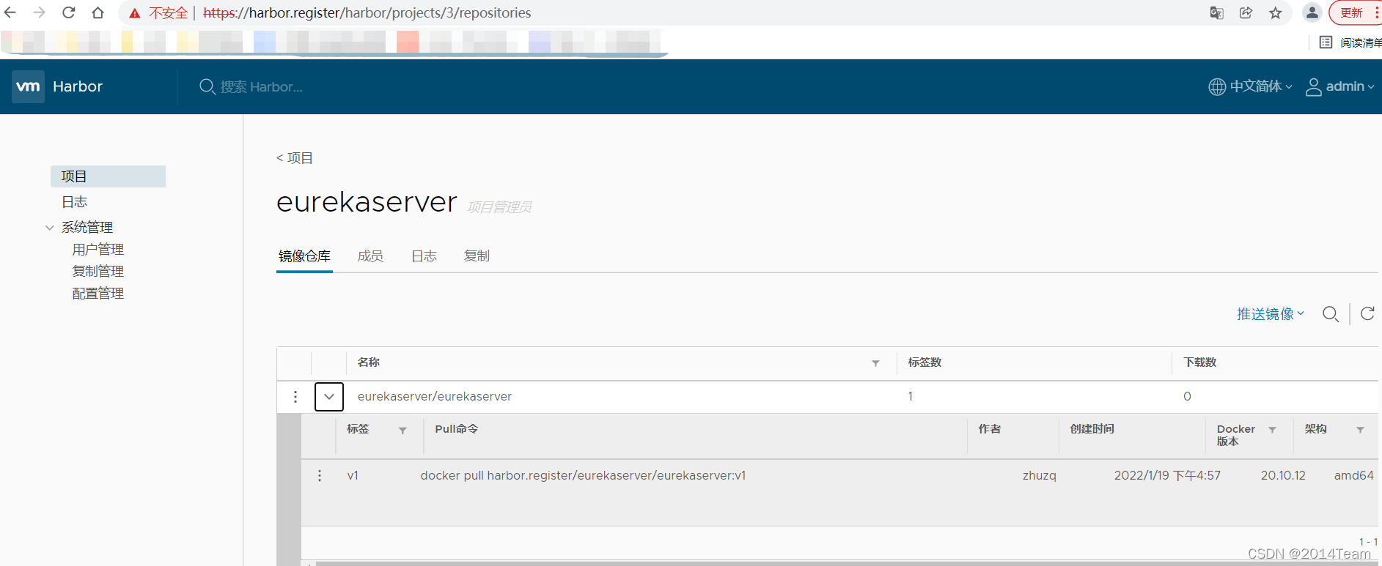Sort by the 标签数 column header

coord(925,362)
